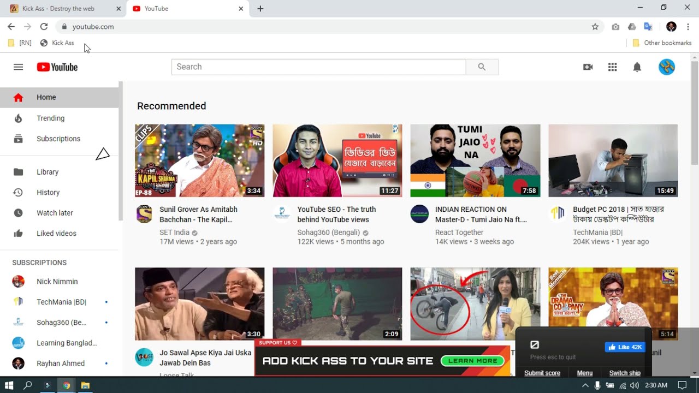Open the Chrome three-dot menu

(688, 26)
